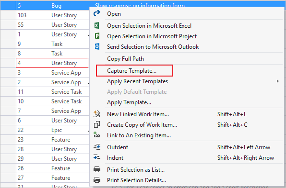Select Copy Full Path
Viewport: 286px width, 188px height.
pos(187,59)
